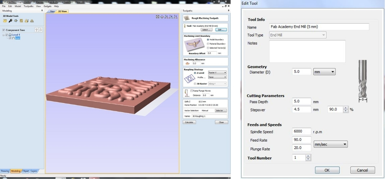Click the stepover percentage spinner
385x179 pixels.
pos(345,109)
